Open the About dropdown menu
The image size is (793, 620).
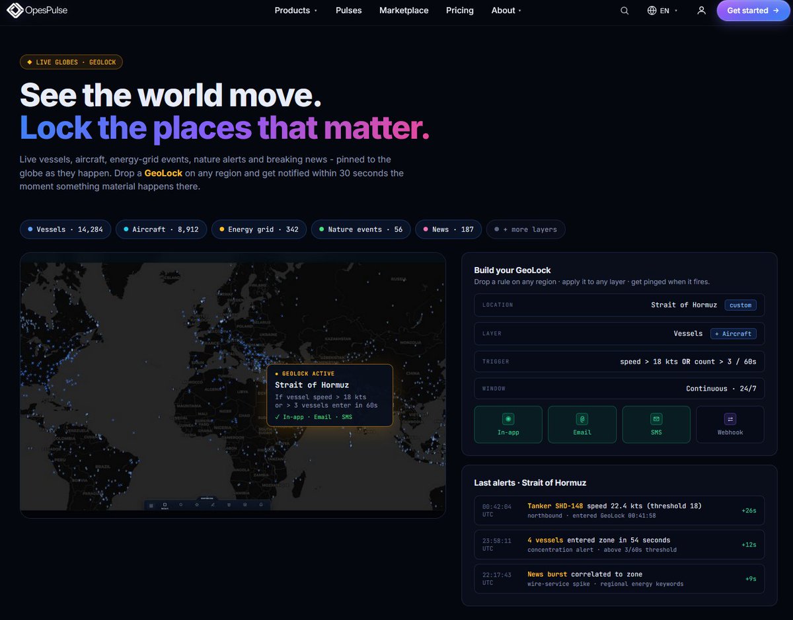pos(506,11)
